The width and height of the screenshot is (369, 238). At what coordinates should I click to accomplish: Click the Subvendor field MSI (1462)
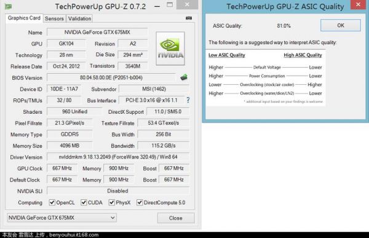coord(154,89)
